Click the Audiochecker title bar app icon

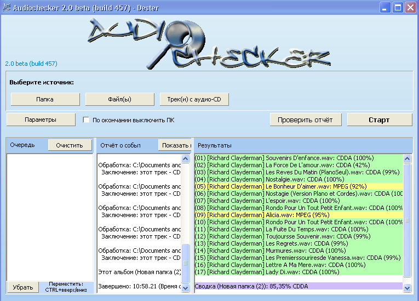point(7,8)
